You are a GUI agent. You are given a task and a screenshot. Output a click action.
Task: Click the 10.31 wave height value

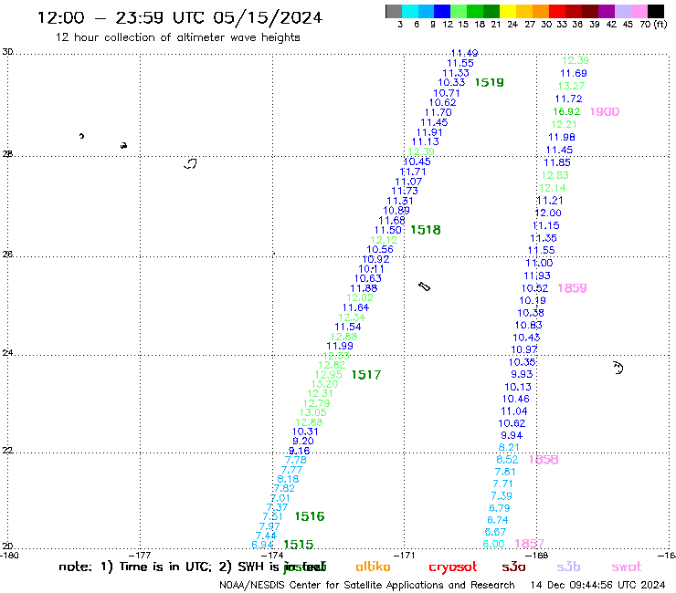coord(305,432)
